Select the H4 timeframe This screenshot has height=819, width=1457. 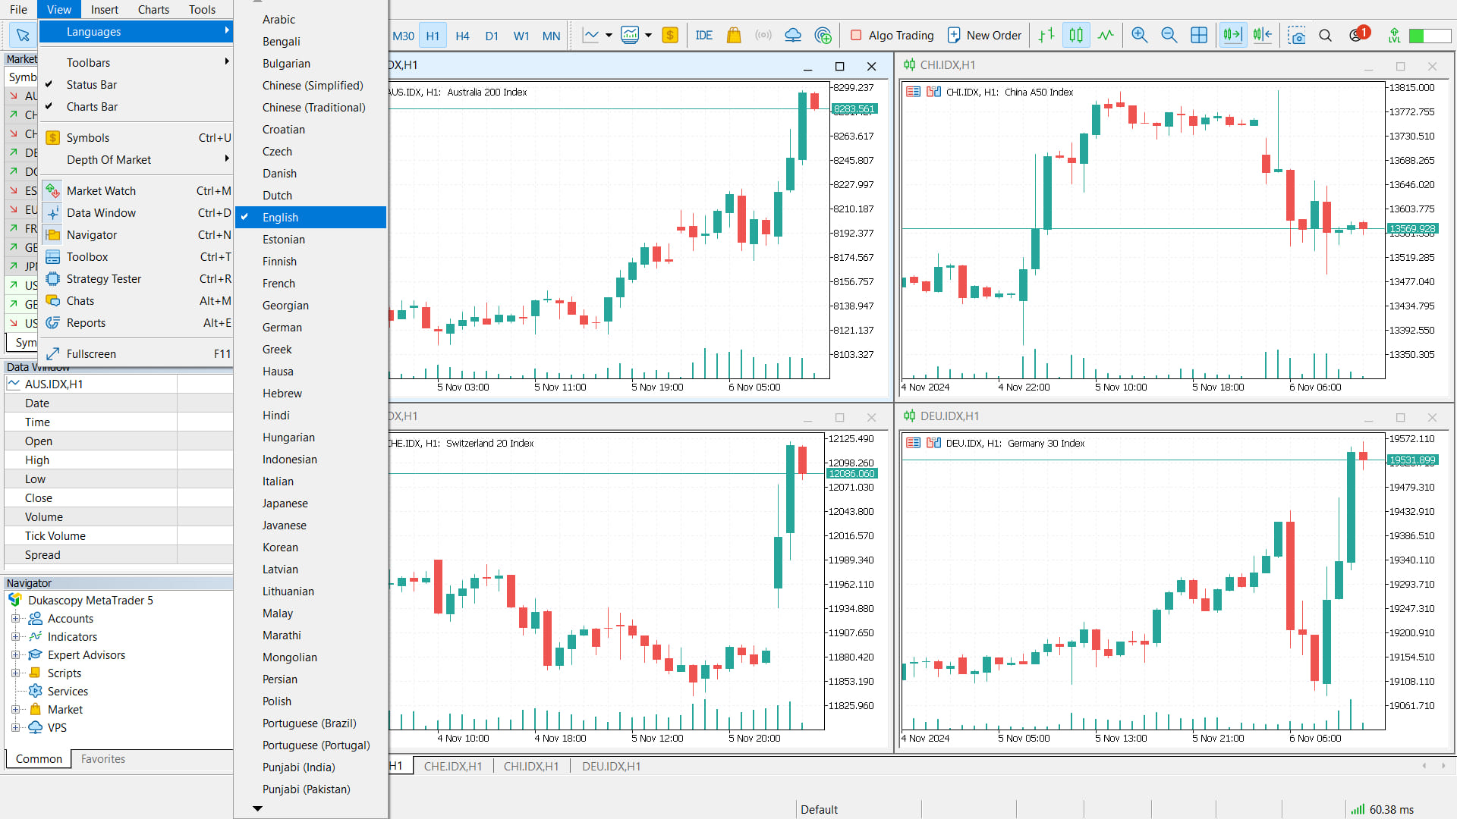coord(462,36)
